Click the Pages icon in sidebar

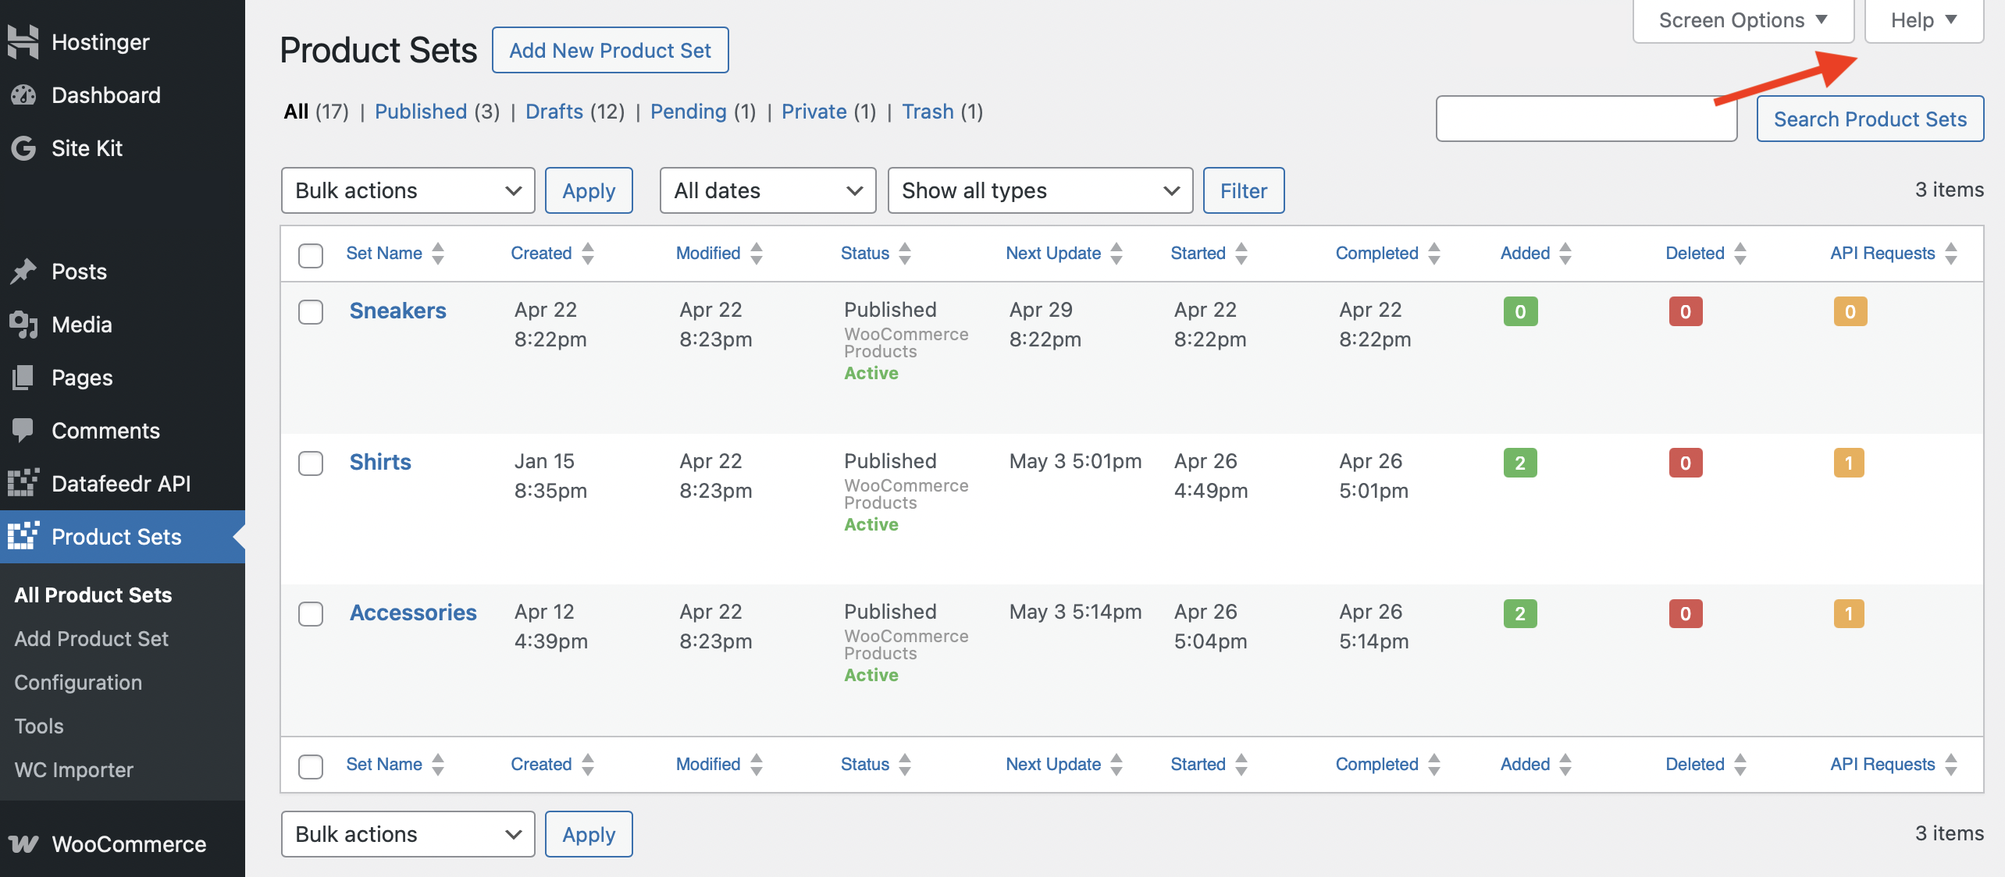(x=23, y=378)
